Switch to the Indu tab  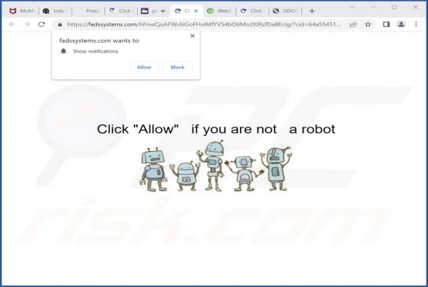click(55, 11)
